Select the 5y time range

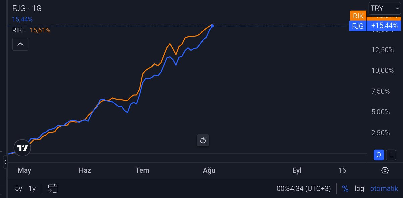[18, 189]
